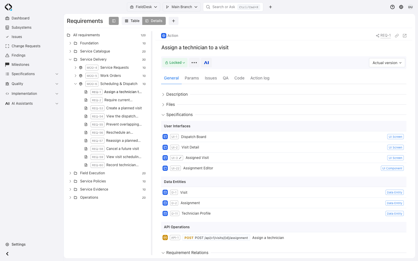
Task: Open the Code tab
Action: click(x=239, y=78)
